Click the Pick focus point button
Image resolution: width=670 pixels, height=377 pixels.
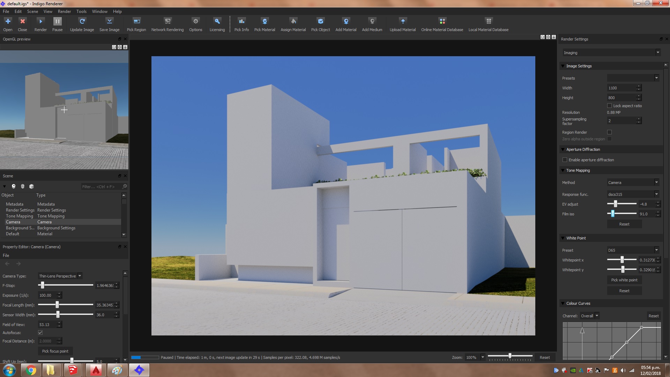coord(55,351)
